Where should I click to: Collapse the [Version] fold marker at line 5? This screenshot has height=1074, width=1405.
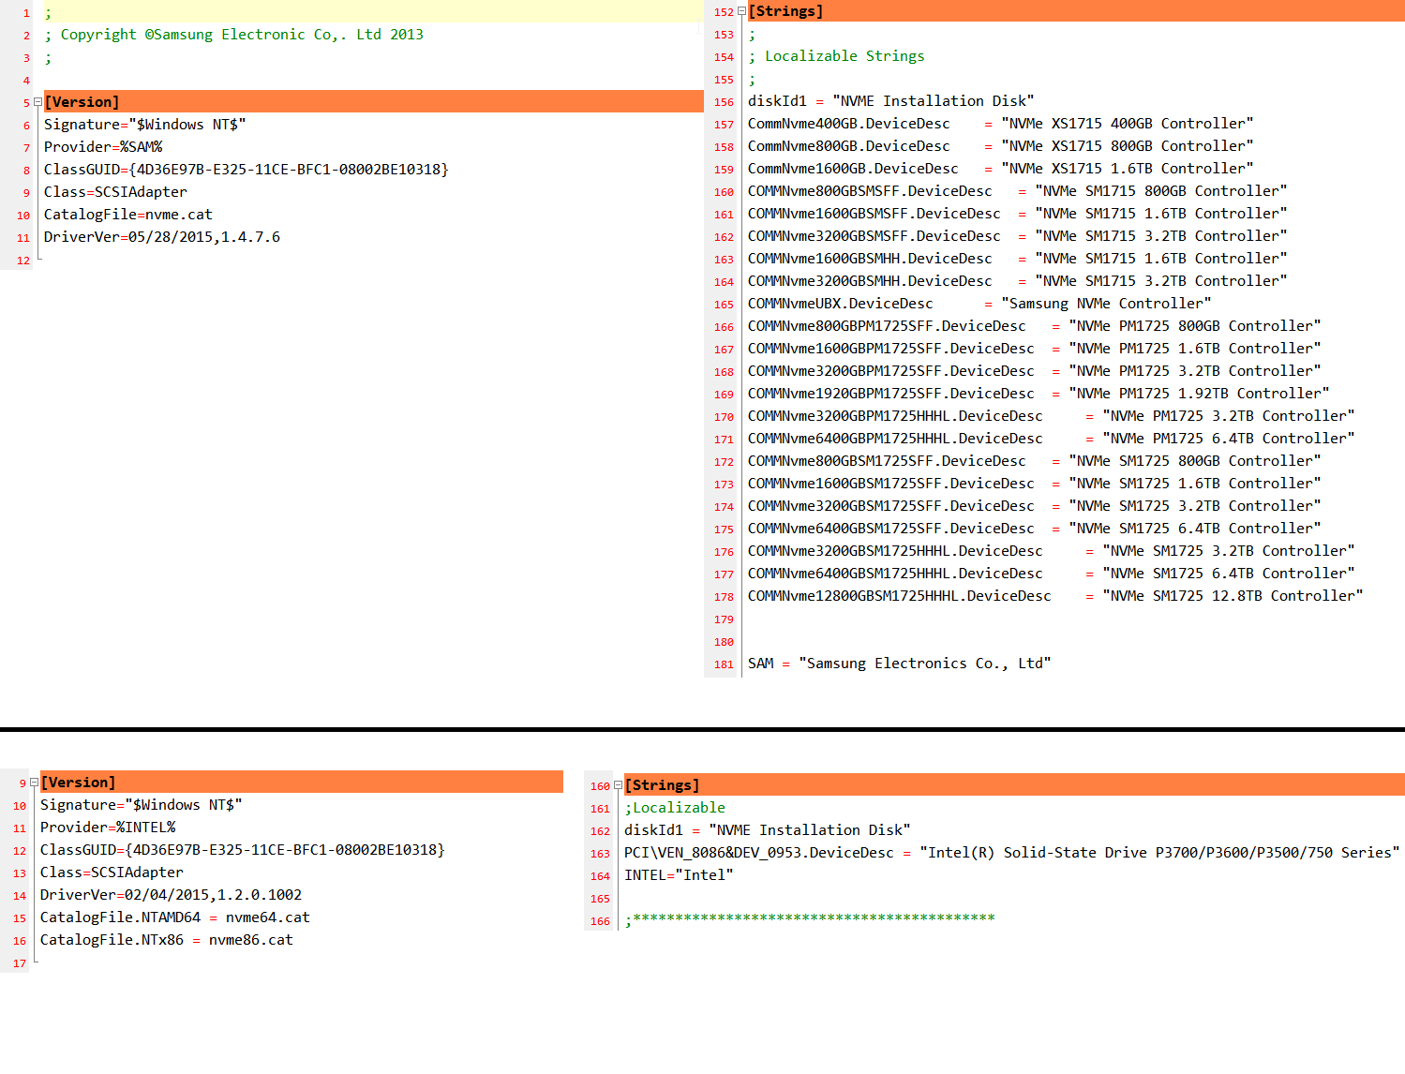pyautogui.click(x=37, y=102)
